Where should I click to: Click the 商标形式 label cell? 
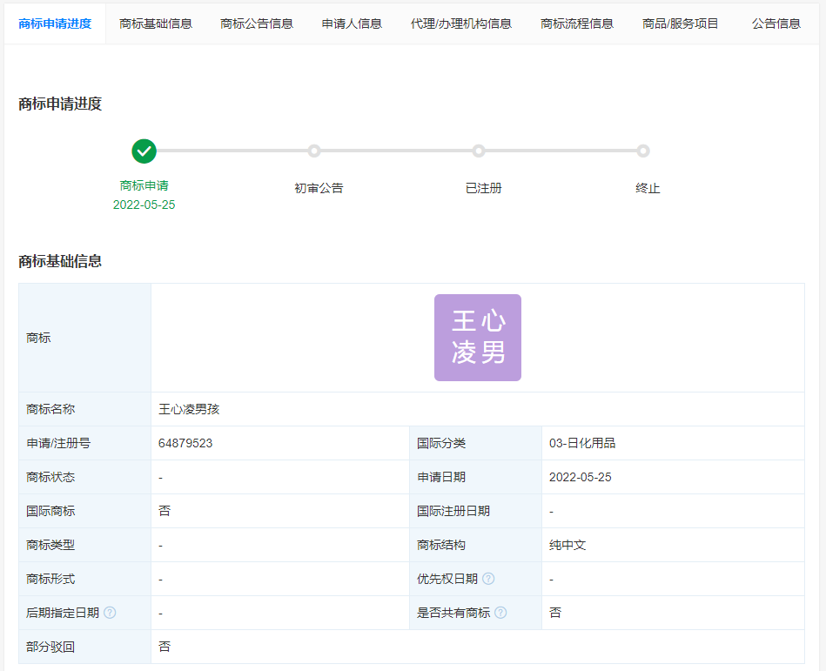[x=84, y=579]
